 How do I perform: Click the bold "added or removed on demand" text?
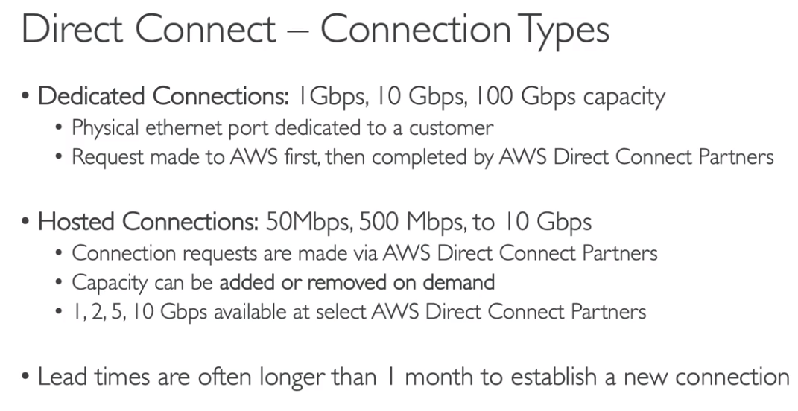357,282
